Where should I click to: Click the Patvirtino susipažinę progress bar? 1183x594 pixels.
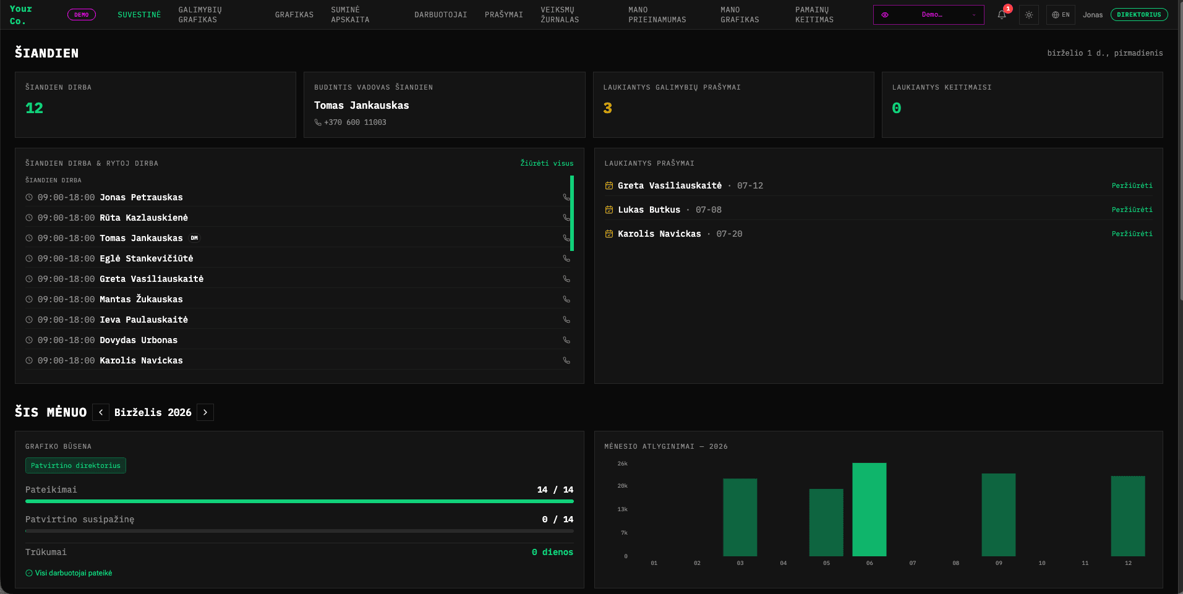click(299, 531)
